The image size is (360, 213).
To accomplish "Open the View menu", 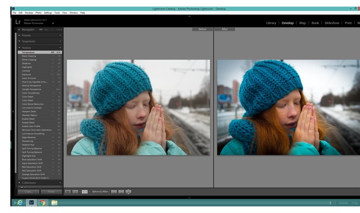I will 65,13.
